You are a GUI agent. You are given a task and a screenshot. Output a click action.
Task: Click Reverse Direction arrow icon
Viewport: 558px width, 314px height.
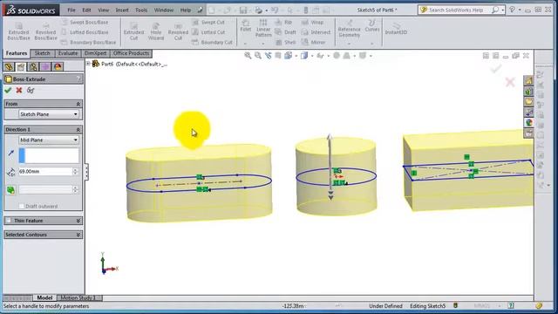[11, 154]
